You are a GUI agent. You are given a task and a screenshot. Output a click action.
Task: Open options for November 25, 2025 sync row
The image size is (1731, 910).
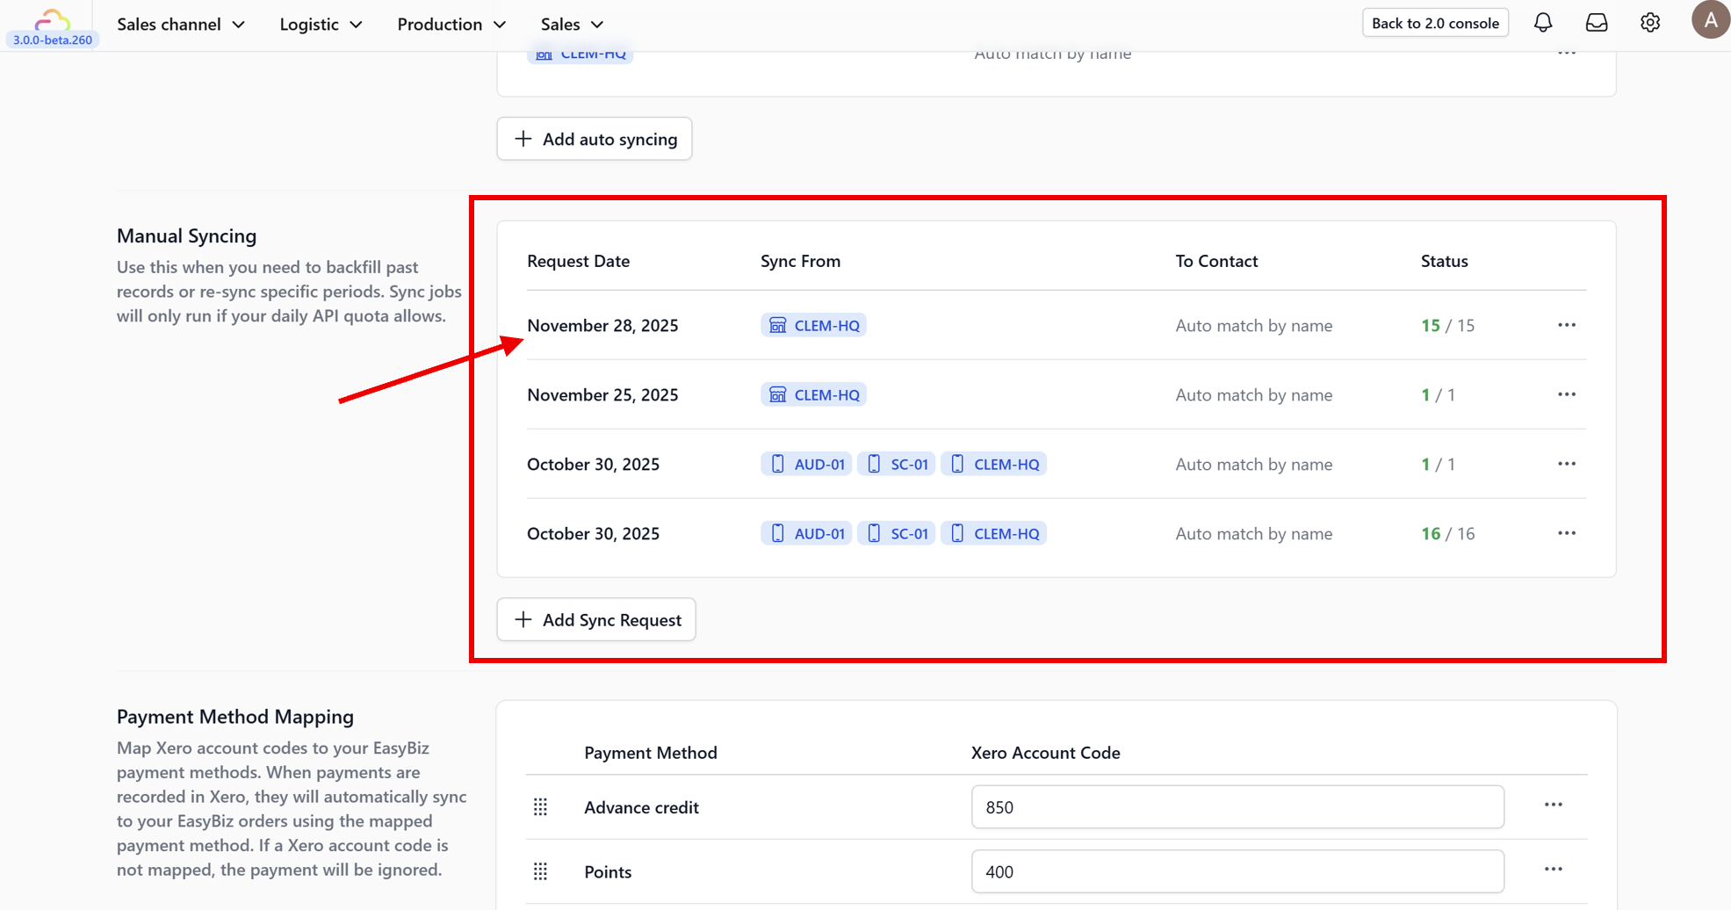tap(1567, 394)
